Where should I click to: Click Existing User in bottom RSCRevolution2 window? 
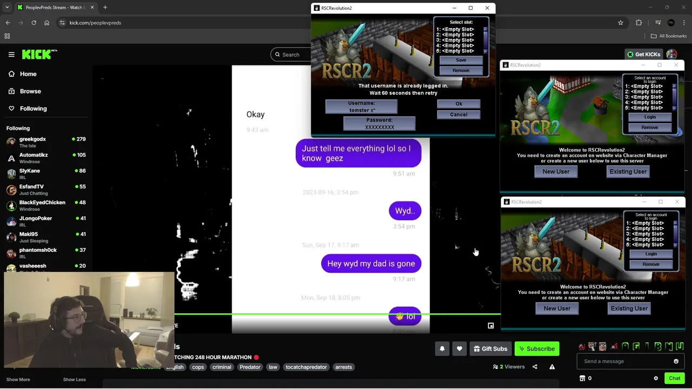(x=629, y=308)
